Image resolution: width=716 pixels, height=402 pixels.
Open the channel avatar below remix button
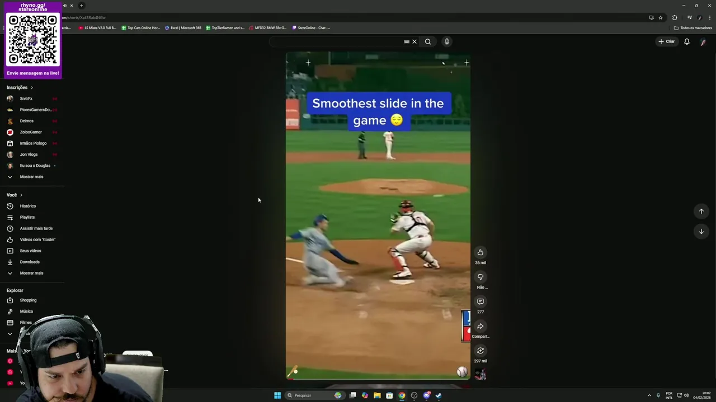(x=480, y=375)
